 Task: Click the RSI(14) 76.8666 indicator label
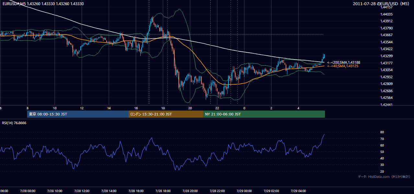coord(14,123)
